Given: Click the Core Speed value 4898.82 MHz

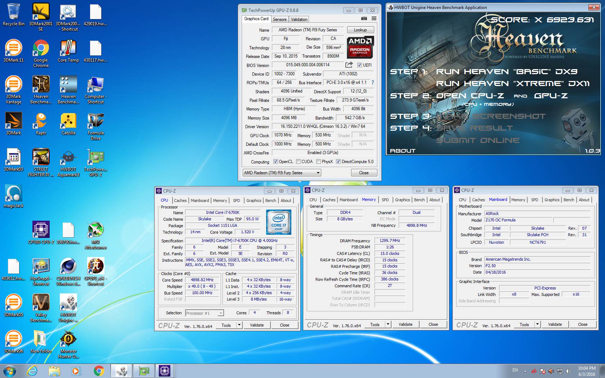Looking at the screenshot, I should [202, 280].
